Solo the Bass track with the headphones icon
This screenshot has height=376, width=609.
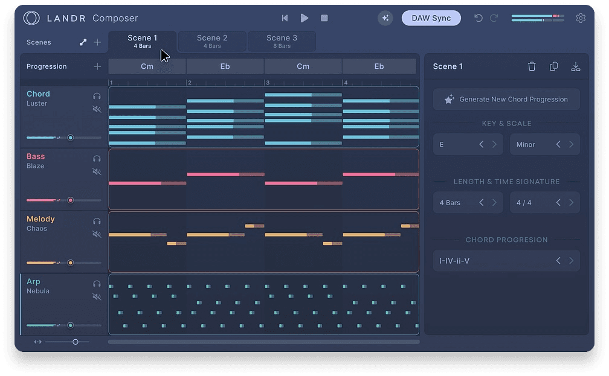[95, 158]
